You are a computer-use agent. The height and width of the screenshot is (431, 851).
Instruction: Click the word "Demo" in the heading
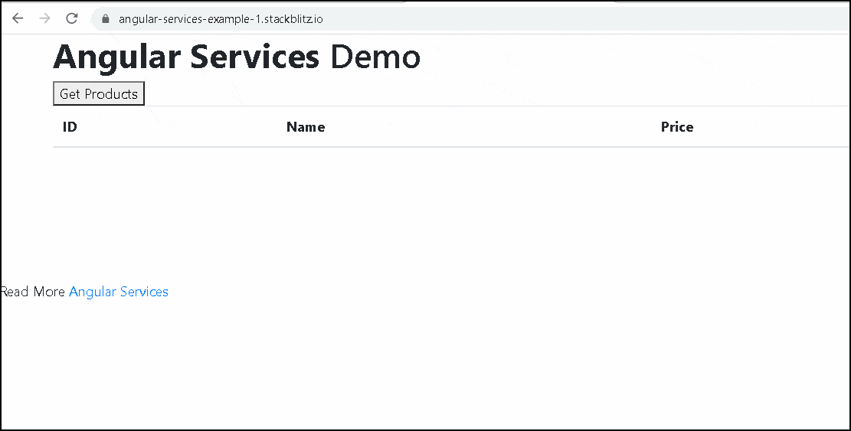[375, 57]
